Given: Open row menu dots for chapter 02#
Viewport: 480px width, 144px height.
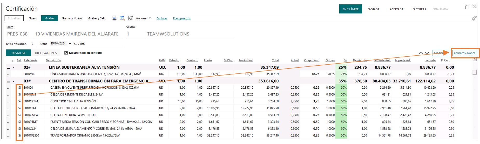Looking at the screenshot, I should tap(9, 67).
